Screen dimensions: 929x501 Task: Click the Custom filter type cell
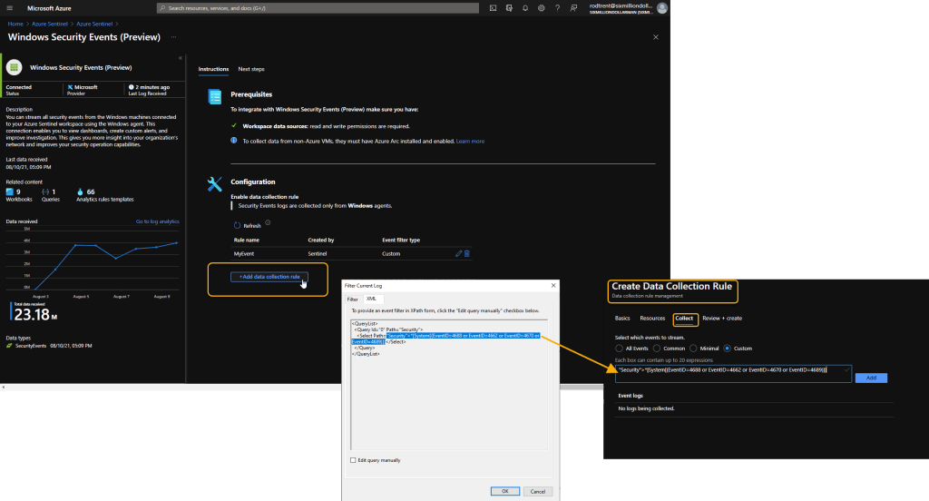[x=391, y=254]
